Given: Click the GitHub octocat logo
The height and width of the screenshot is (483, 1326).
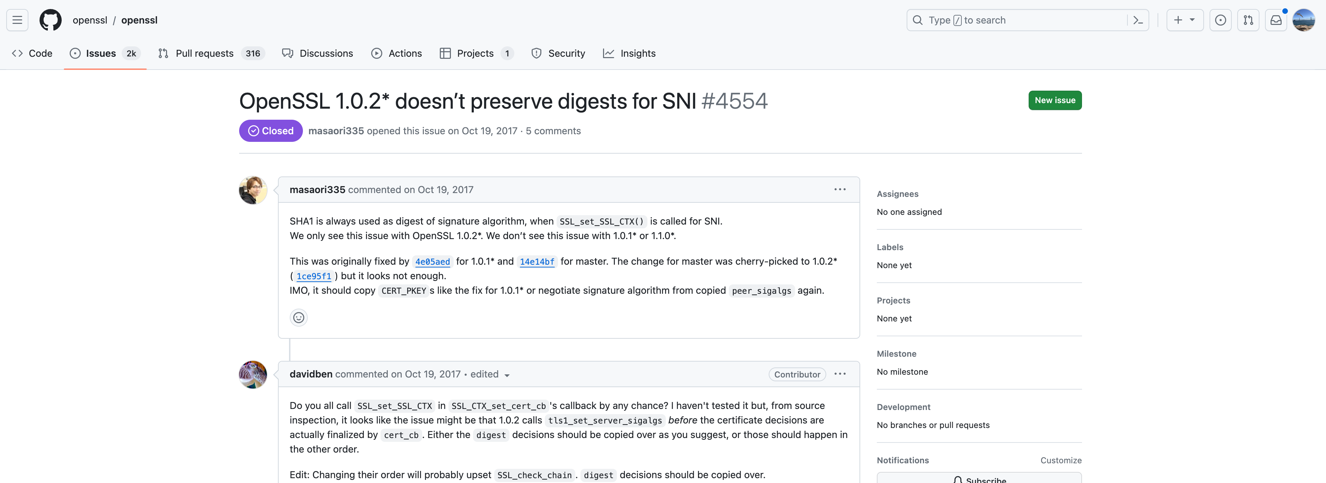Looking at the screenshot, I should coord(51,20).
